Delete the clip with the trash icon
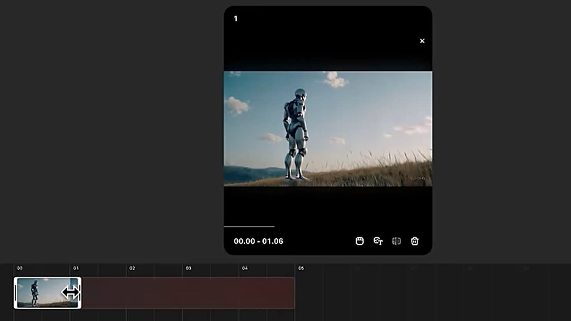Image resolution: width=571 pixels, height=321 pixels. point(415,241)
